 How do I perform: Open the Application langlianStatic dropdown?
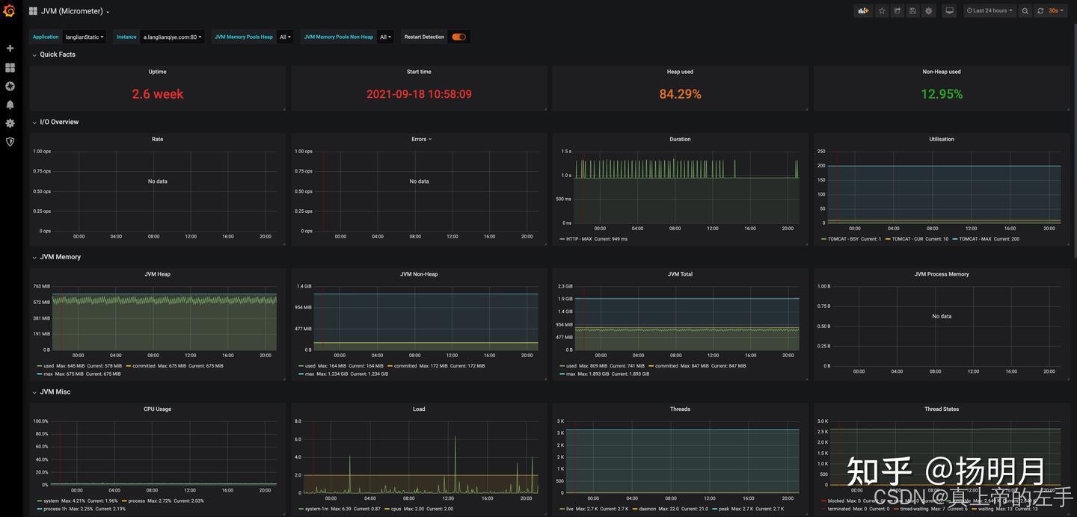pos(85,37)
